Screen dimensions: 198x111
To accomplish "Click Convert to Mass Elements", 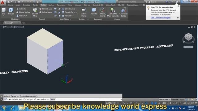I will point(113,12).
